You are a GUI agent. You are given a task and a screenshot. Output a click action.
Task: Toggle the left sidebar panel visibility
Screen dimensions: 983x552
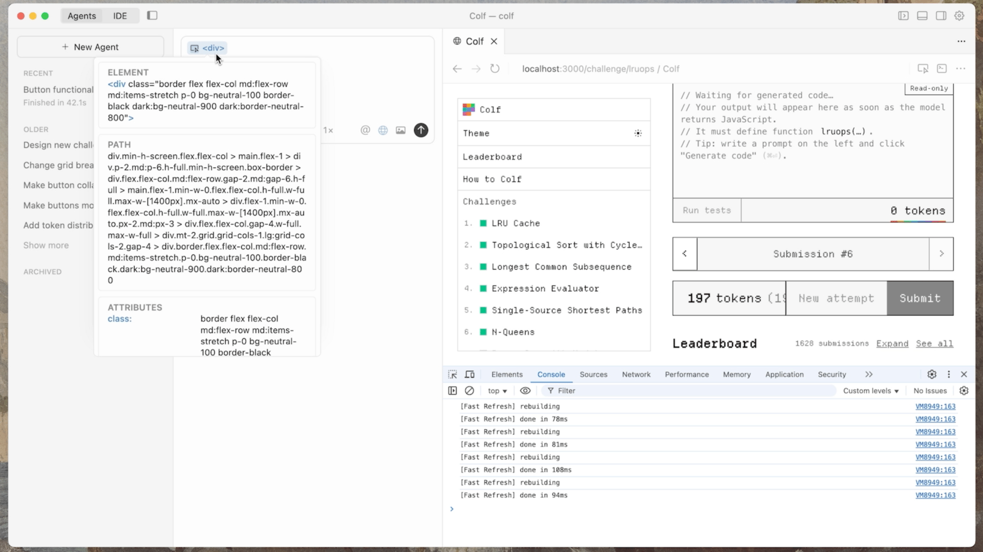(152, 16)
